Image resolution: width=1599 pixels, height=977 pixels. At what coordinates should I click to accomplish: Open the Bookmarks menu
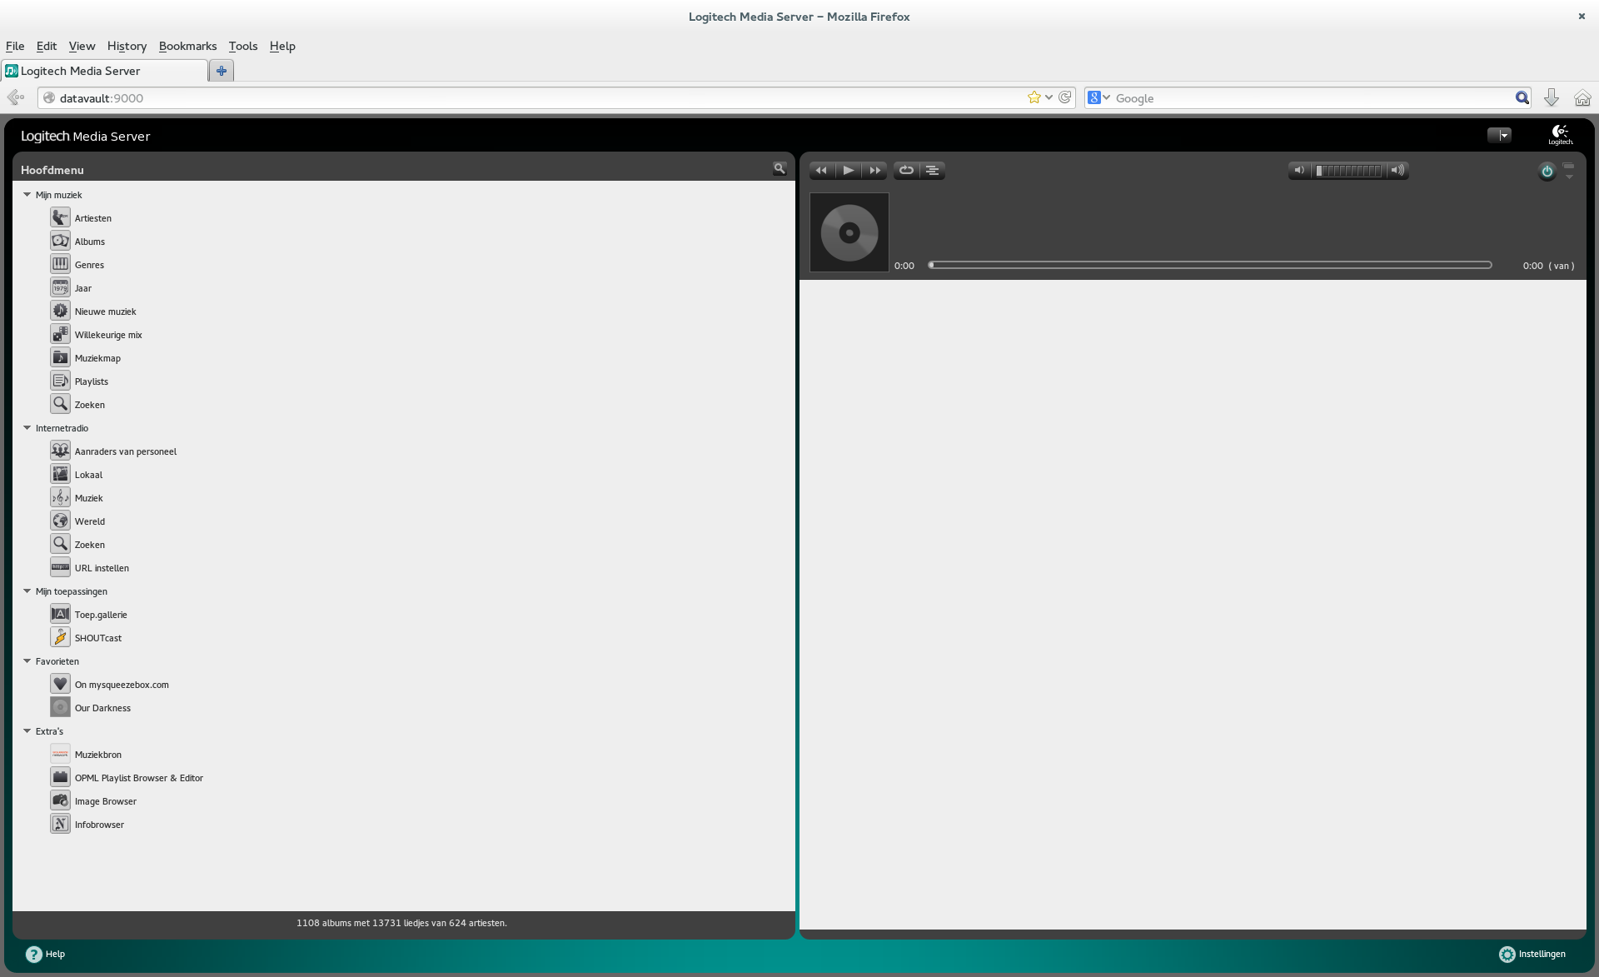tap(187, 46)
